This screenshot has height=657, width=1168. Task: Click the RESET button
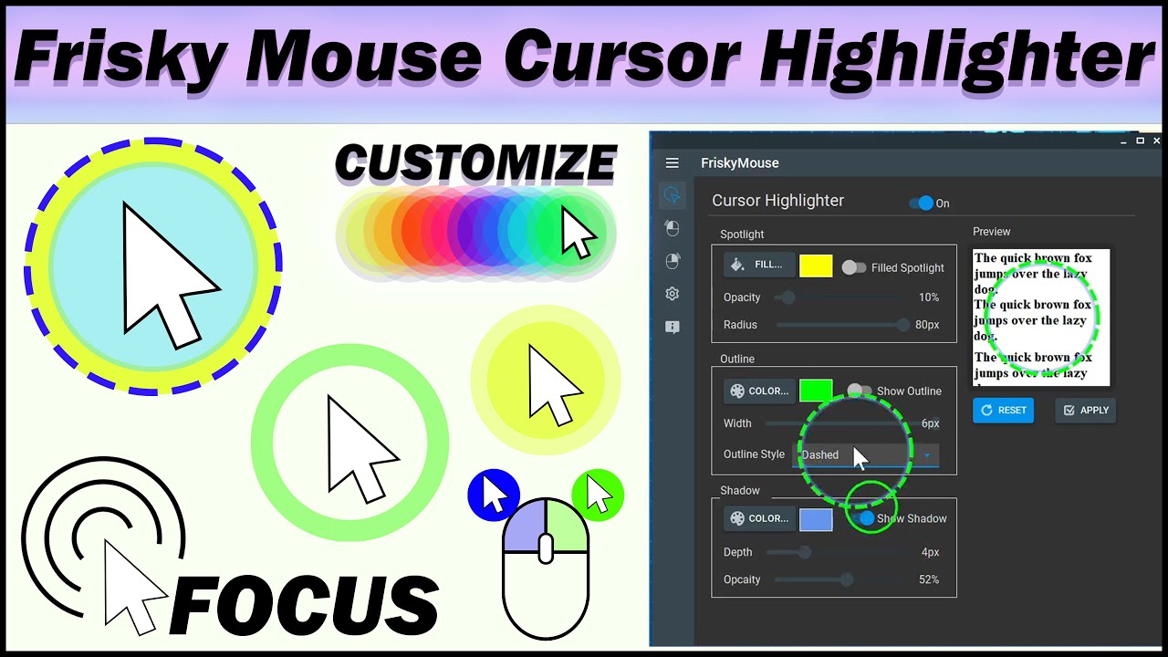pyautogui.click(x=1003, y=411)
